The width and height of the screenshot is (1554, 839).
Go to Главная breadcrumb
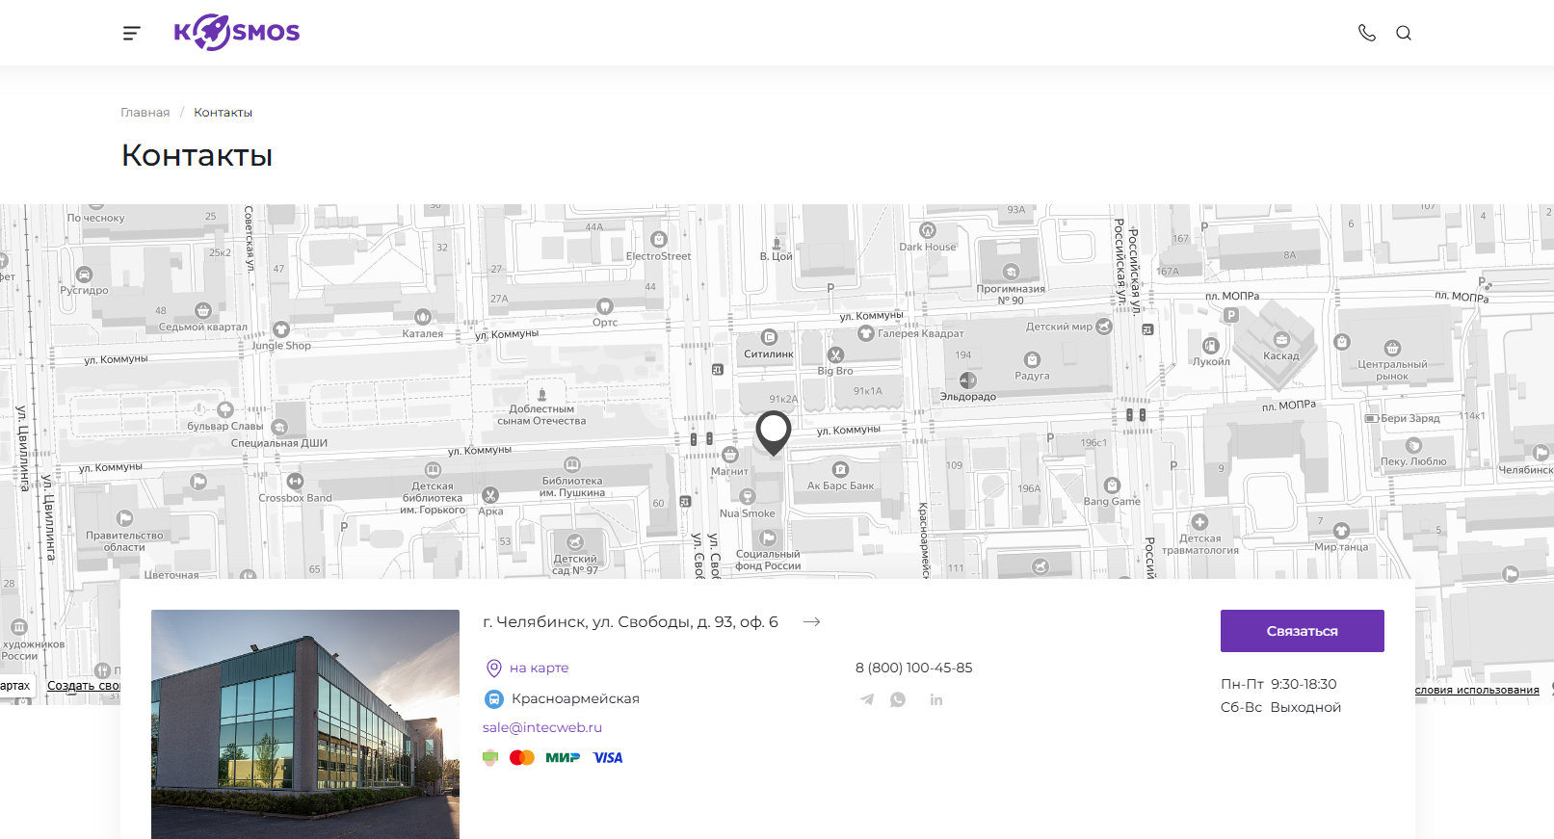click(x=145, y=113)
